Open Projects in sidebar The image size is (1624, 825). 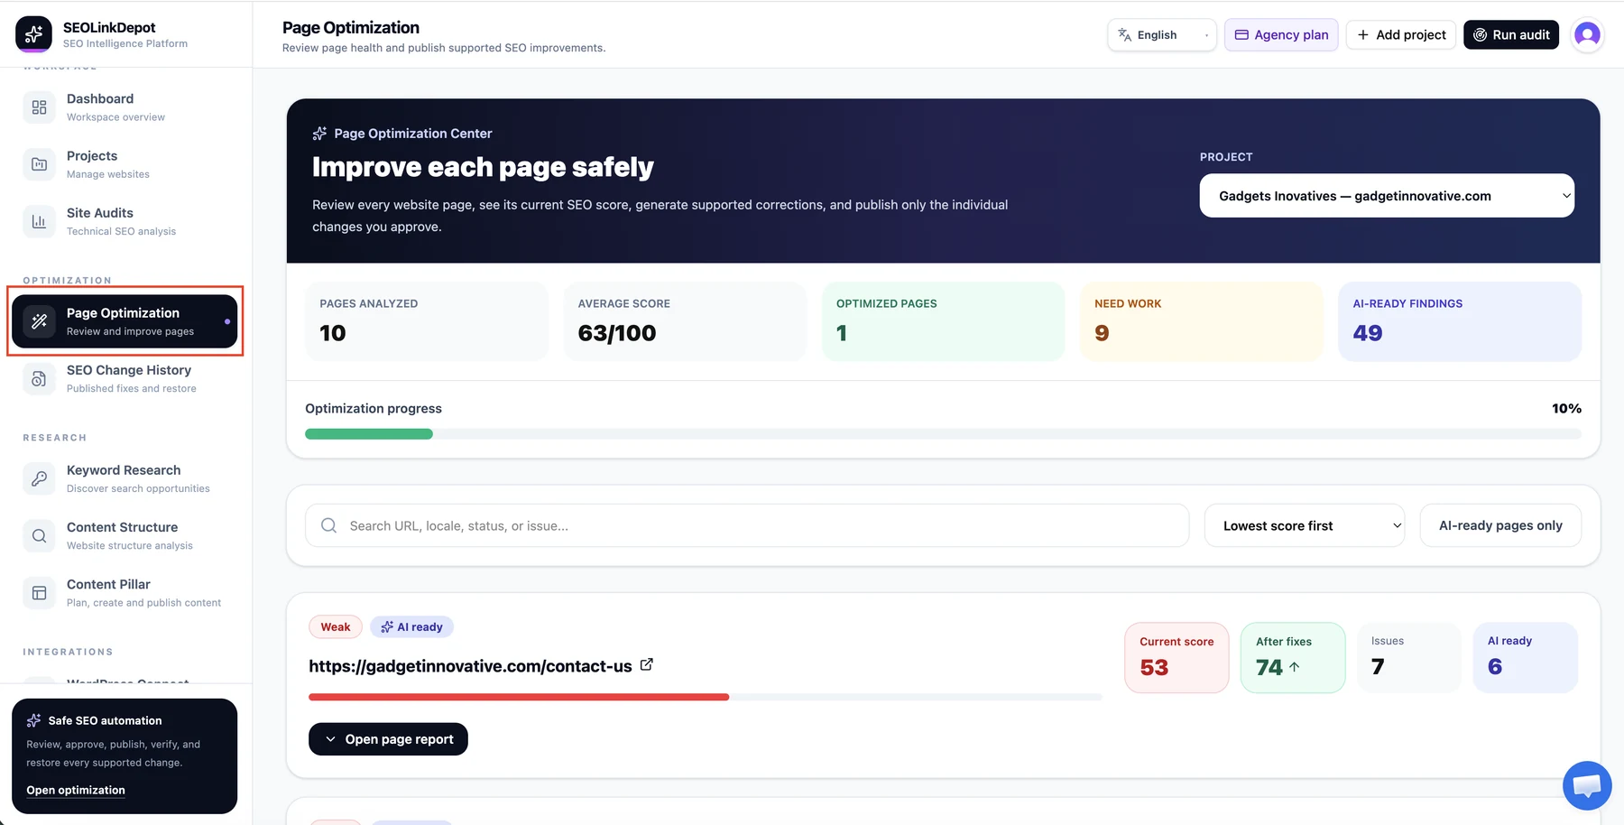point(125,164)
